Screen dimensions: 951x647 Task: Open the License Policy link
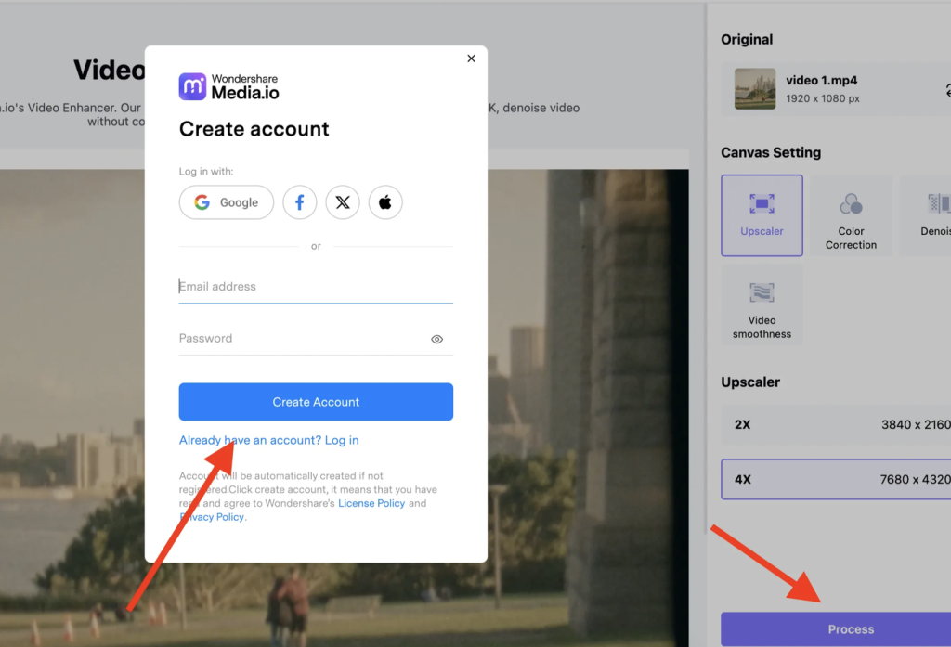371,503
